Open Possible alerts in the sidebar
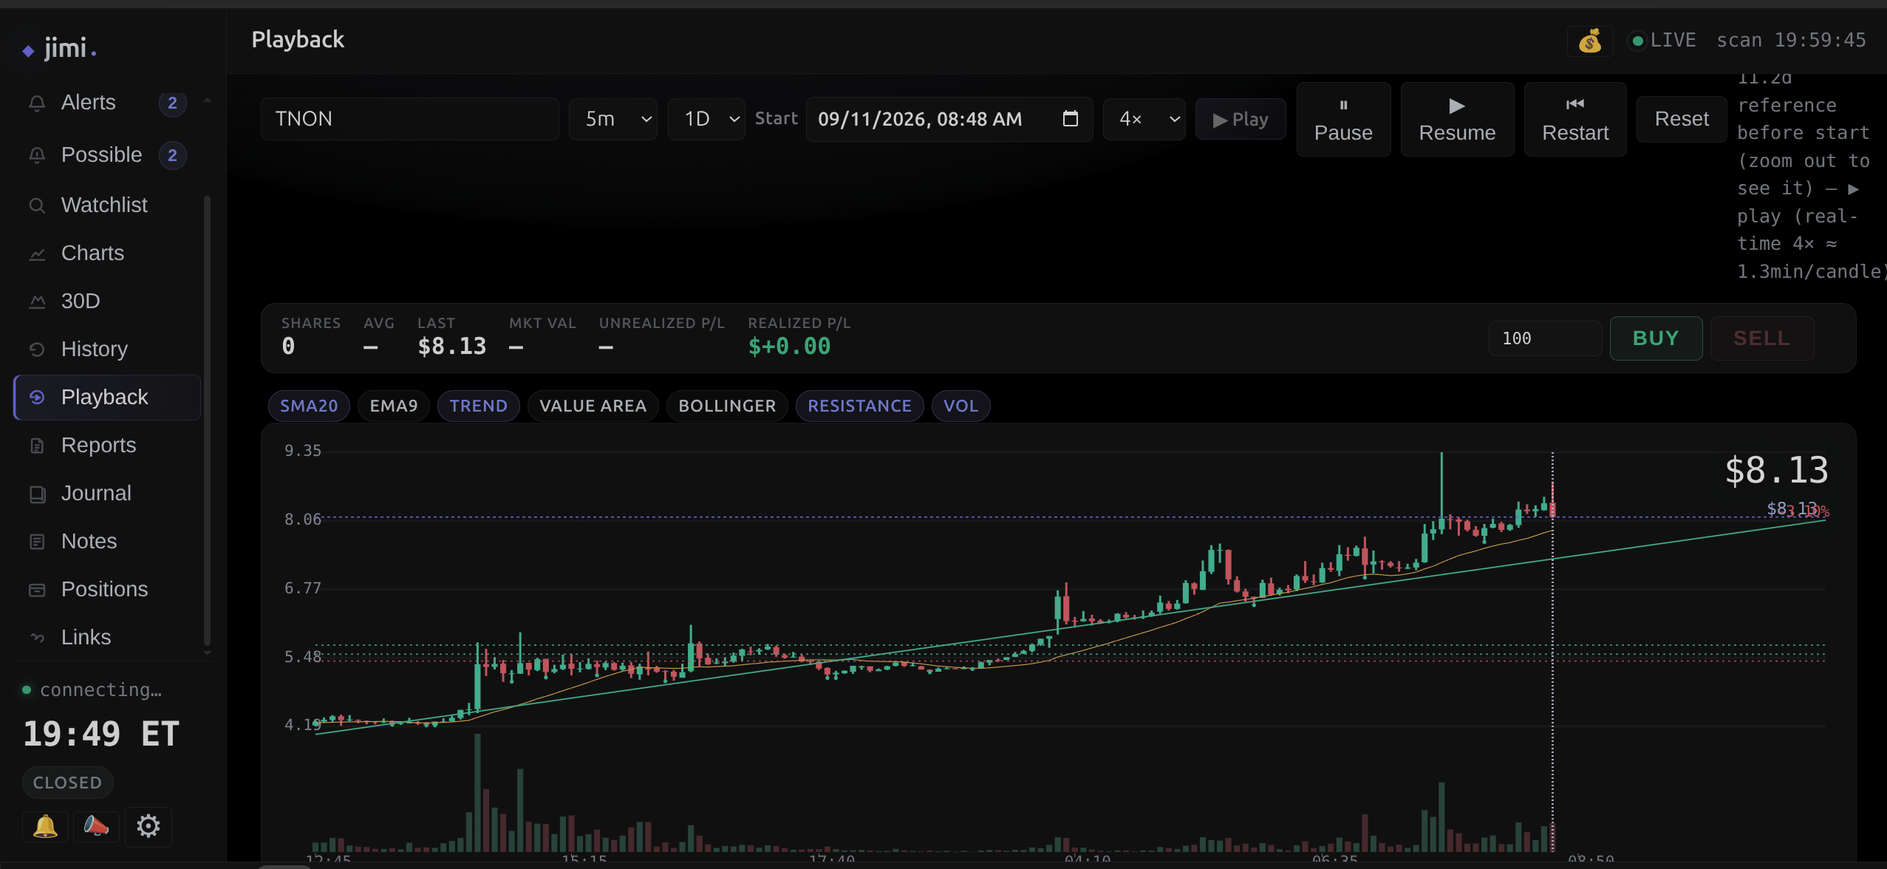This screenshot has width=1887, height=869. point(107,155)
